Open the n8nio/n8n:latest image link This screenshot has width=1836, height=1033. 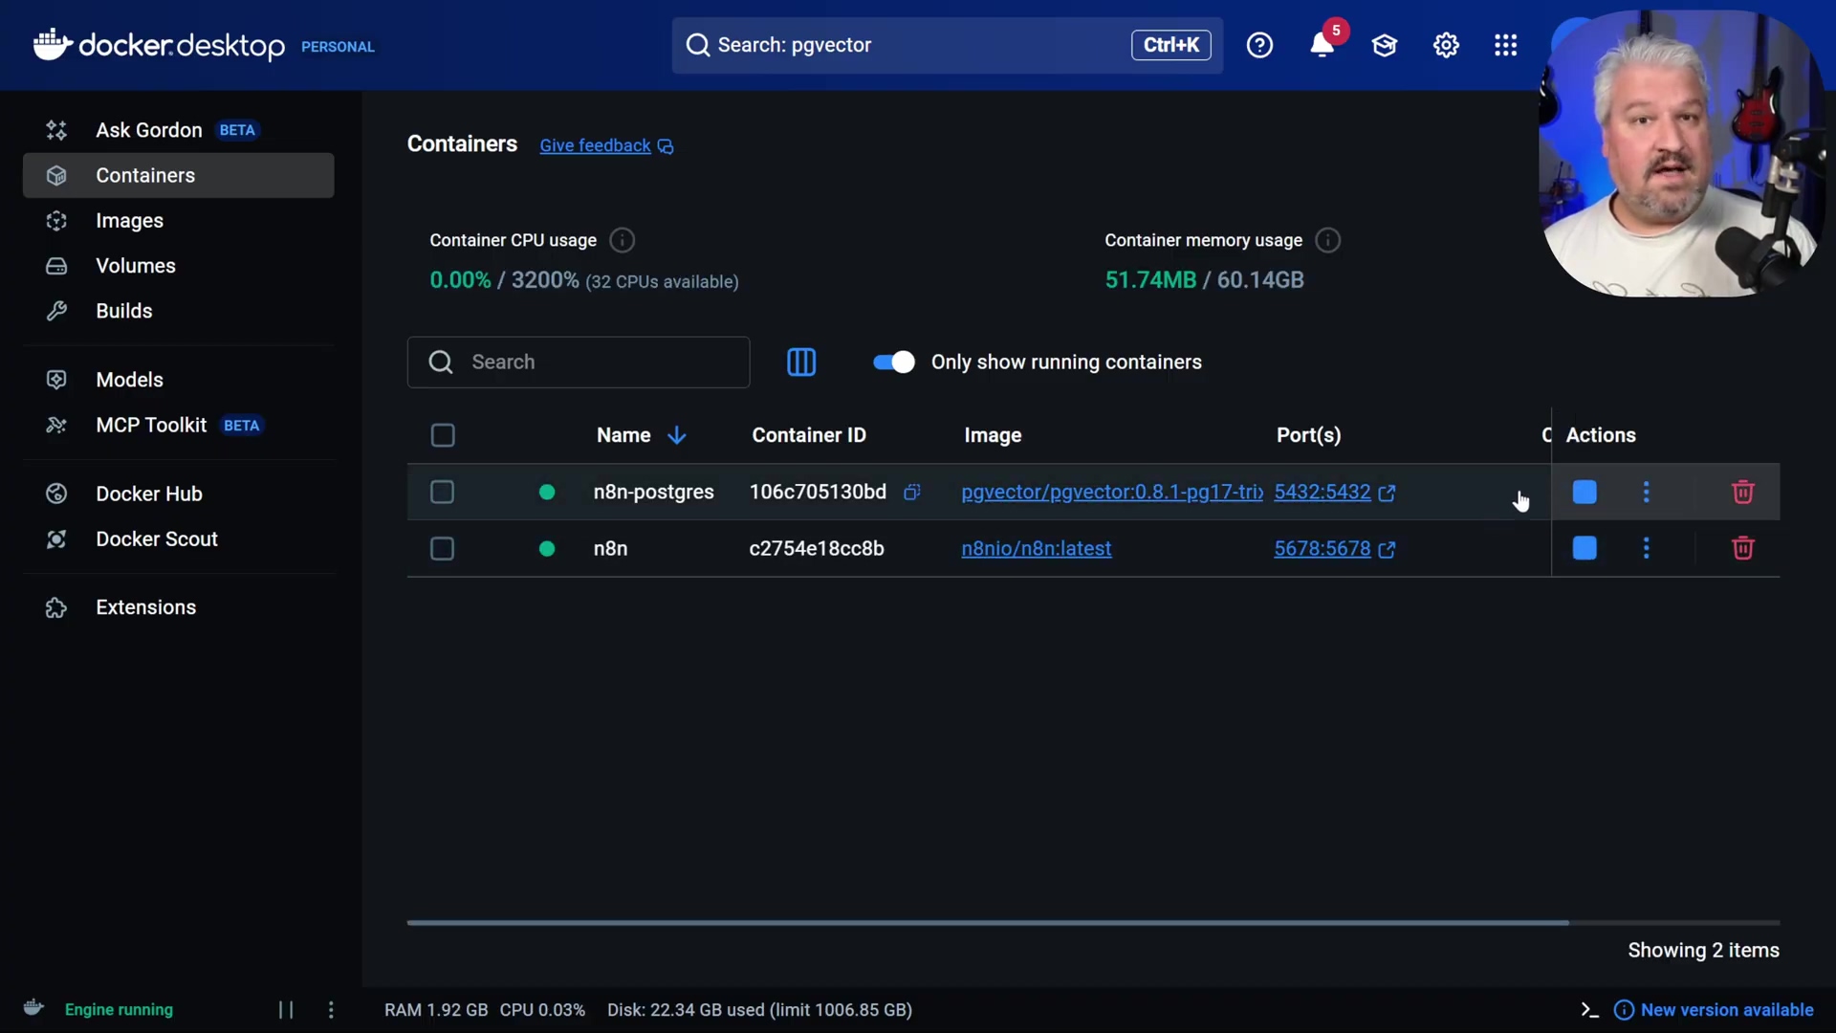coord(1036,548)
